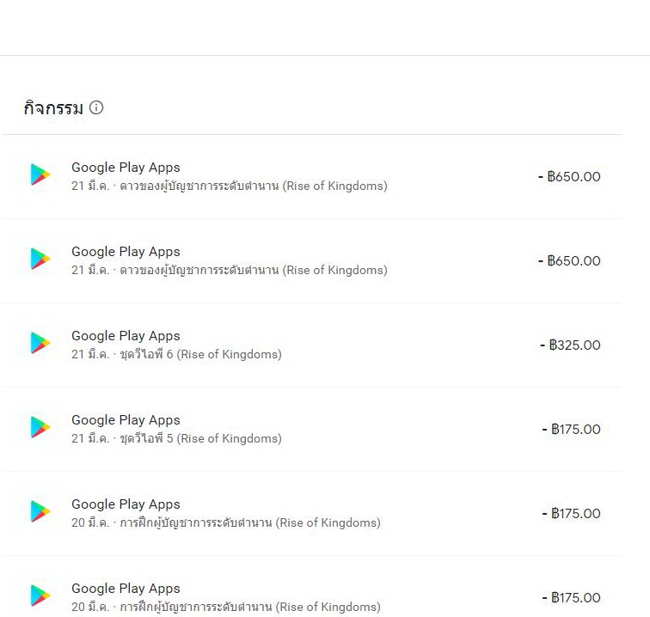Open the ฿325.00 transaction amount

pyautogui.click(x=570, y=345)
